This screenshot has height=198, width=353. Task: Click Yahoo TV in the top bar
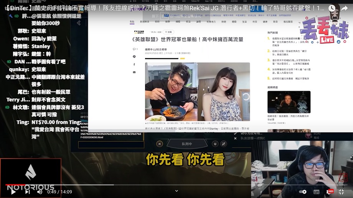[195, 1]
